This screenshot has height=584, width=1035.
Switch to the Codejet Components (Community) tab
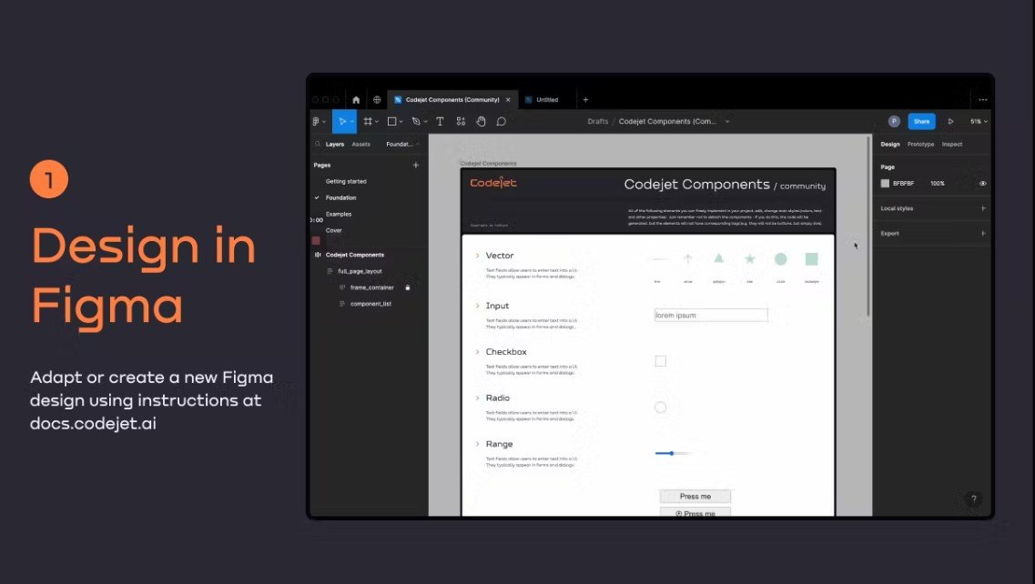click(452, 100)
